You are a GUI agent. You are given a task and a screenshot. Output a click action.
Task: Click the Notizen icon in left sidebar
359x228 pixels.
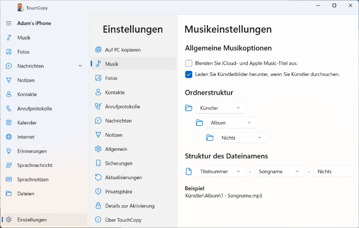tap(9, 80)
